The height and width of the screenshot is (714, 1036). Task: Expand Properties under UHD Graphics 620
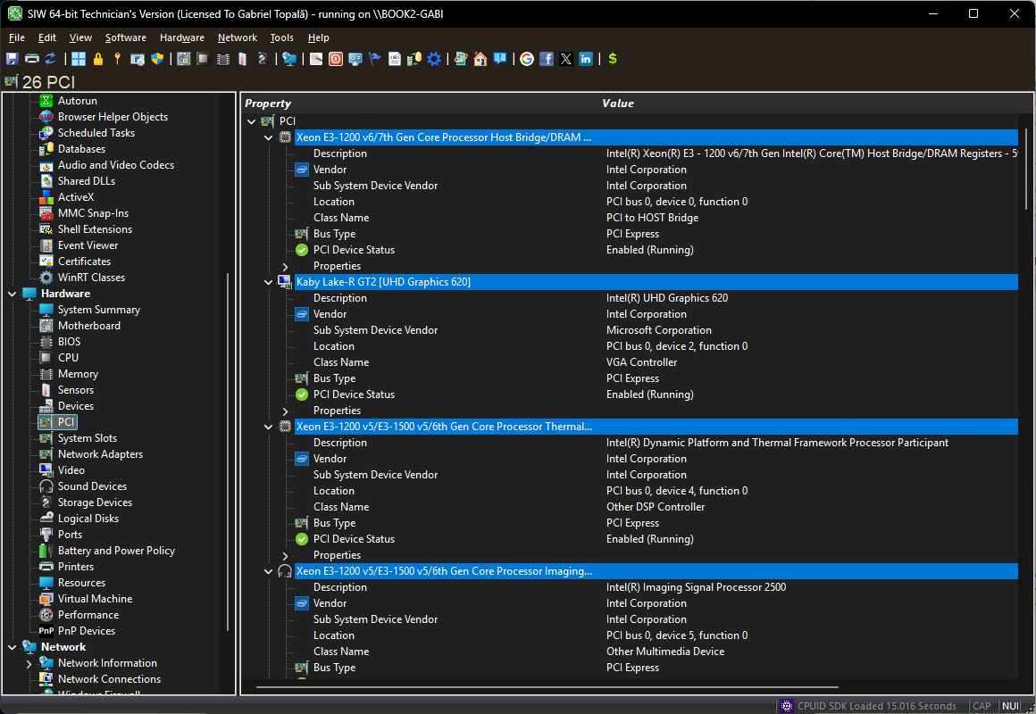(x=286, y=411)
